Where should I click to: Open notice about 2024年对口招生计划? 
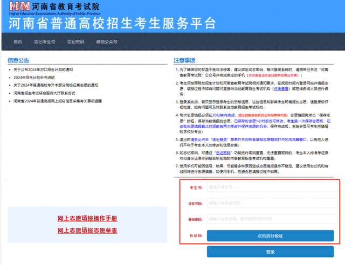coord(43,69)
